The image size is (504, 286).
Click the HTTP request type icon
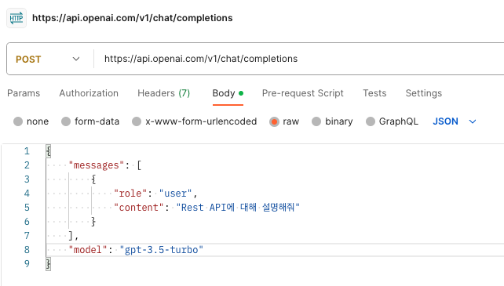coord(16,18)
